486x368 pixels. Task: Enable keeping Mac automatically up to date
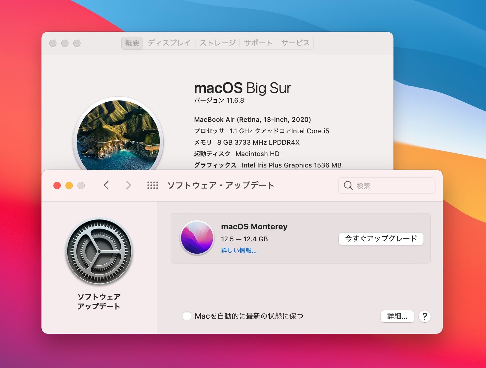(187, 316)
